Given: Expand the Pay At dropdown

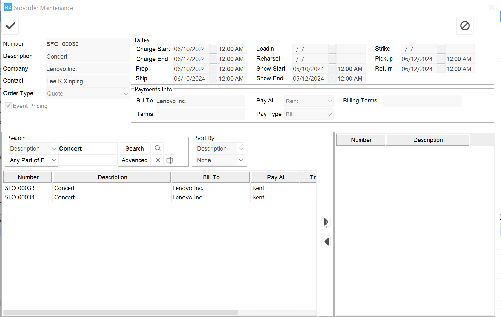Looking at the screenshot, I should (x=329, y=101).
